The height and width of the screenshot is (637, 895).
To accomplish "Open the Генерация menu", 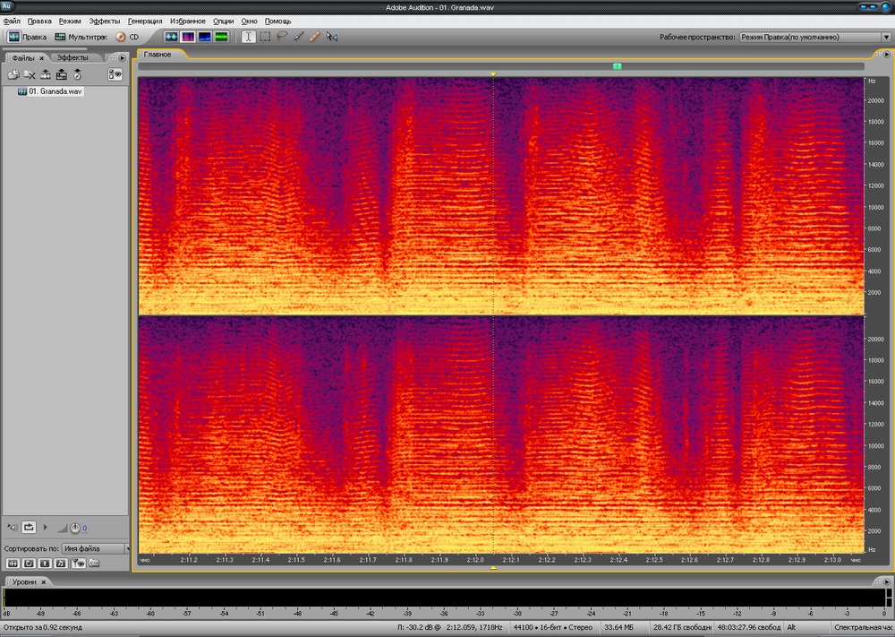I will pyautogui.click(x=145, y=22).
